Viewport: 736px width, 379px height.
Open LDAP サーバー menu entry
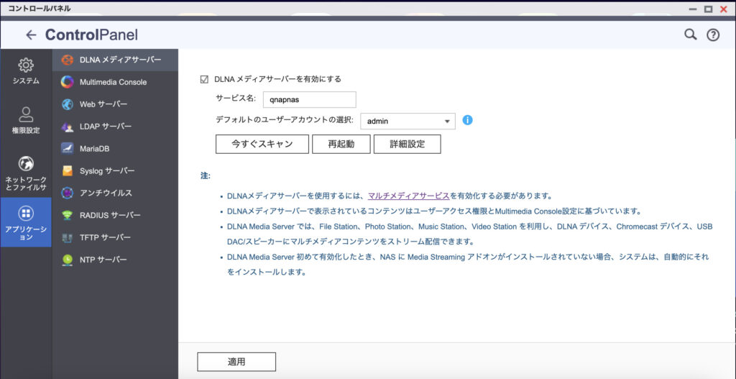pyautogui.click(x=115, y=127)
